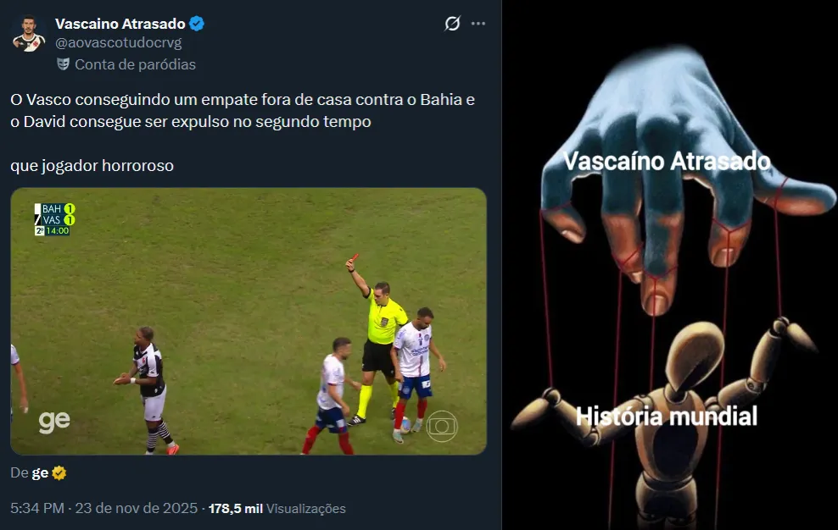838x530 pixels.
Task: Click the Globo logo watermark in the video
Action: [x=442, y=426]
